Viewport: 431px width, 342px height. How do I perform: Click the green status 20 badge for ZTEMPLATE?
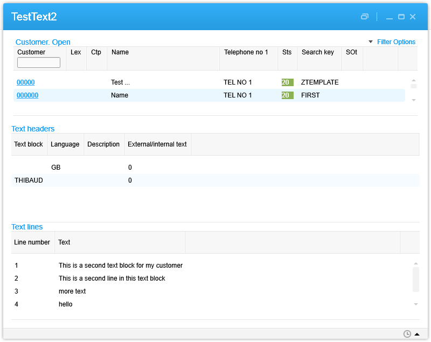(287, 82)
